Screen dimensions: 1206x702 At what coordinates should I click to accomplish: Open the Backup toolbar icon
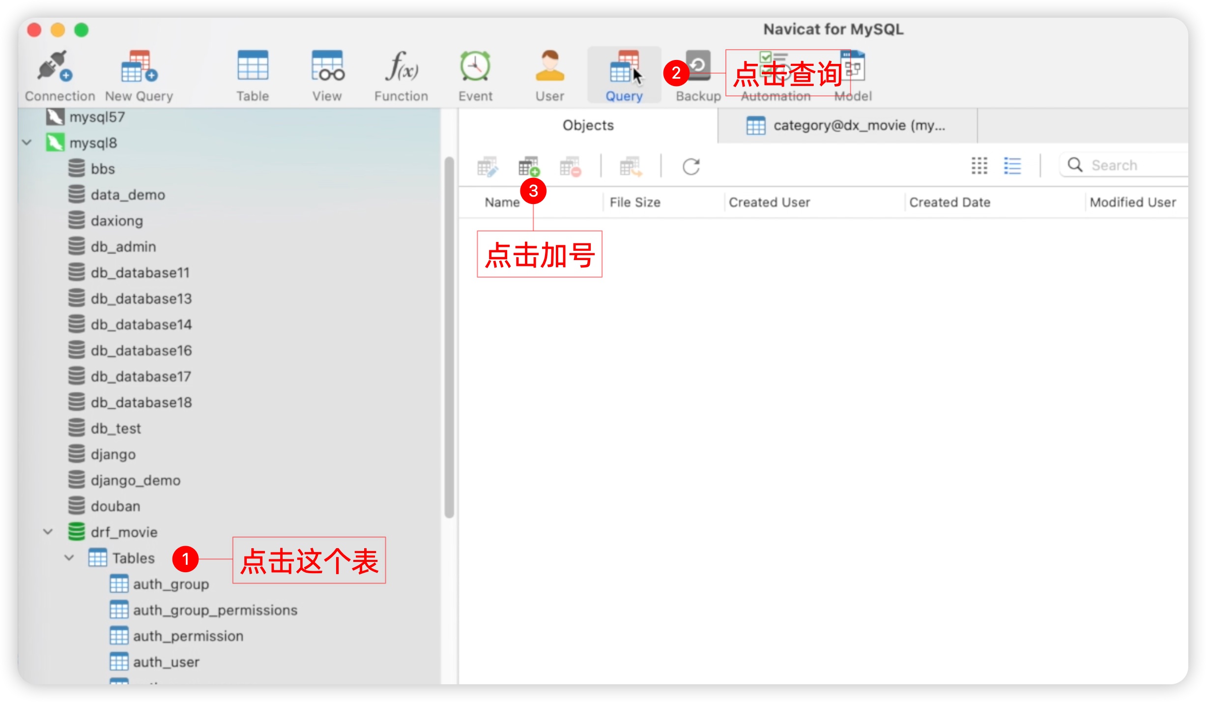point(698,75)
